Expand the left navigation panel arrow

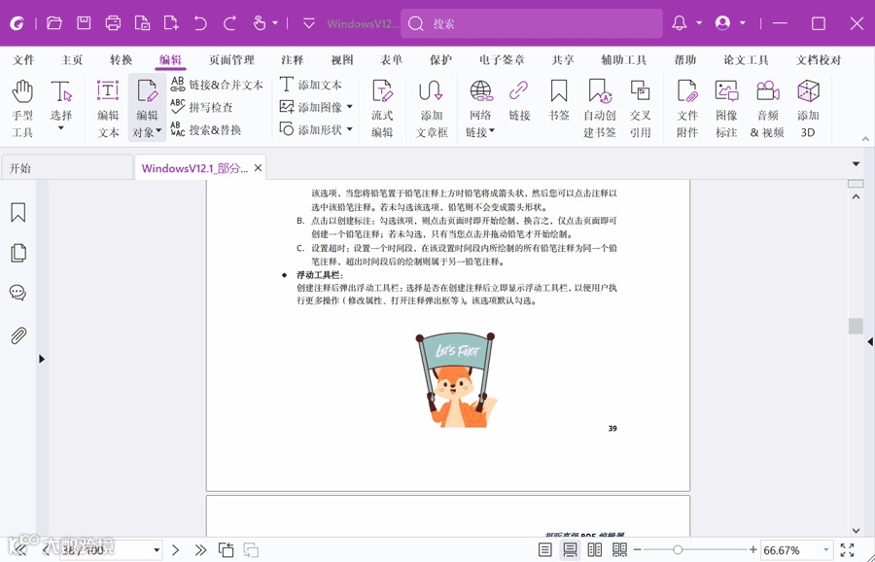[42, 359]
